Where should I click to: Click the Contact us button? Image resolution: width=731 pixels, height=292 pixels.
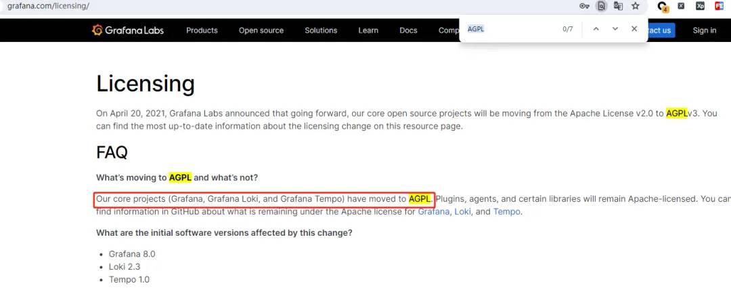pos(661,30)
